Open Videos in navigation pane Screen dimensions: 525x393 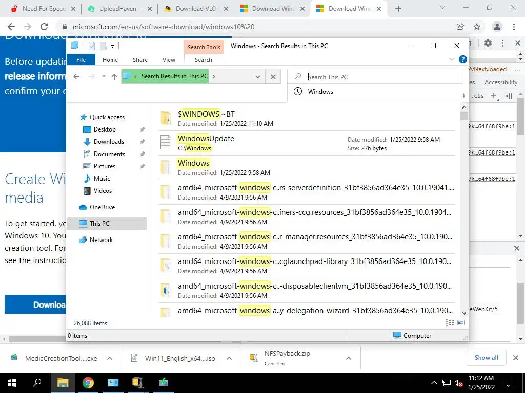pos(103,191)
